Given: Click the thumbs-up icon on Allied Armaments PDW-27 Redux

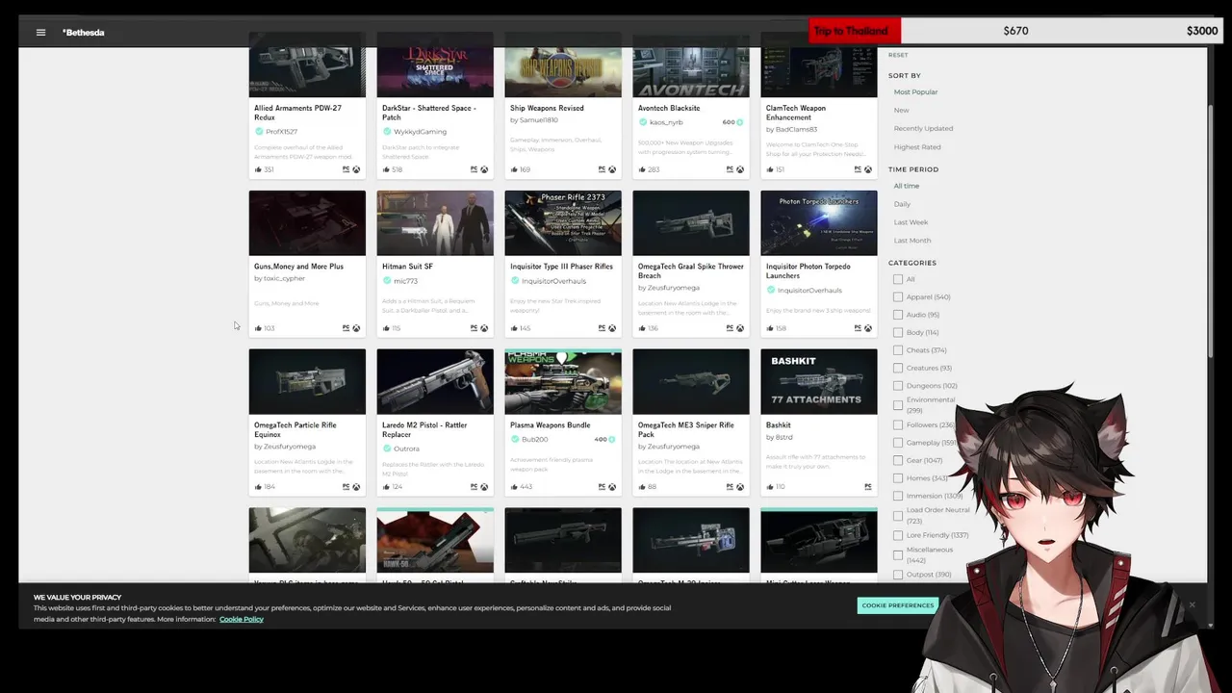Looking at the screenshot, I should point(258,169).
